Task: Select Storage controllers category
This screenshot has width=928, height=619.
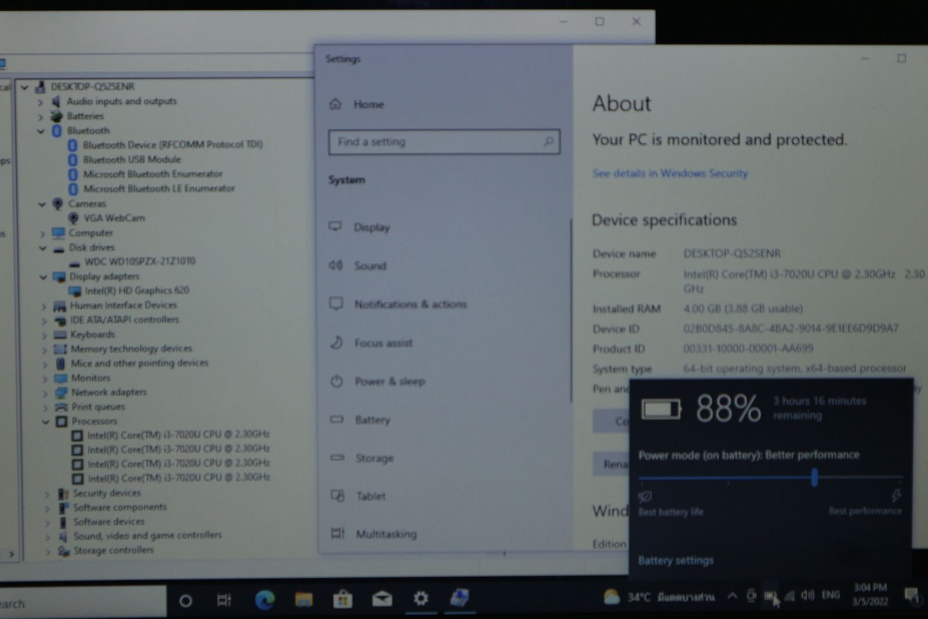Action: tap(114, 550)
